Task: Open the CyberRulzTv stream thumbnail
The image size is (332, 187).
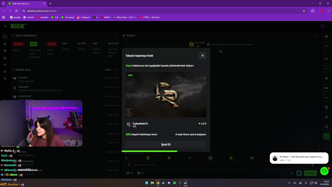Action: tap(166, 95)
